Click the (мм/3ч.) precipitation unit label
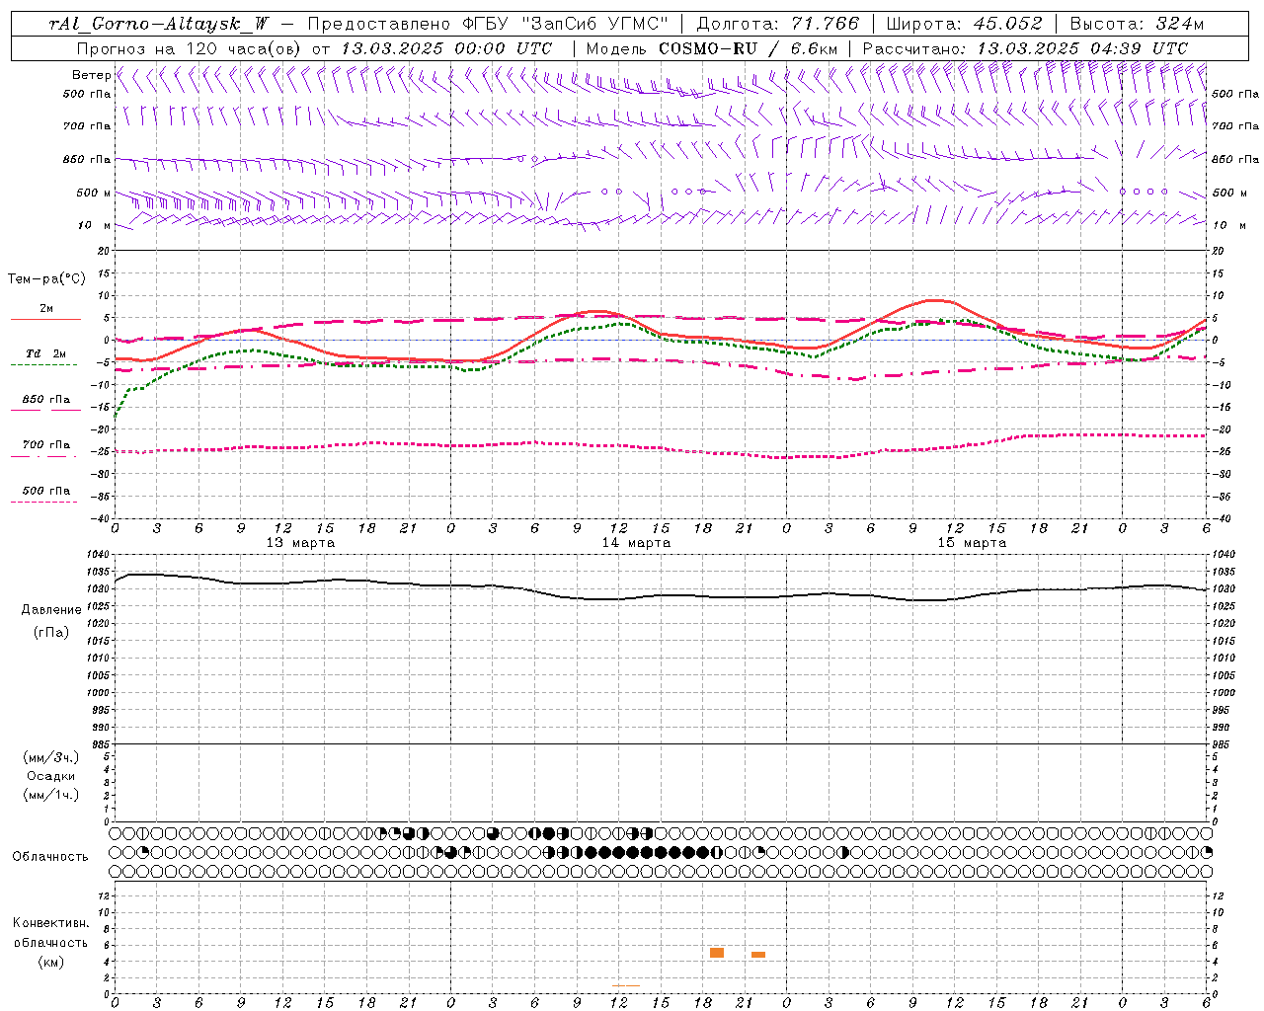This screenshot has height=1011, width=1264. (x=51, y=757)
